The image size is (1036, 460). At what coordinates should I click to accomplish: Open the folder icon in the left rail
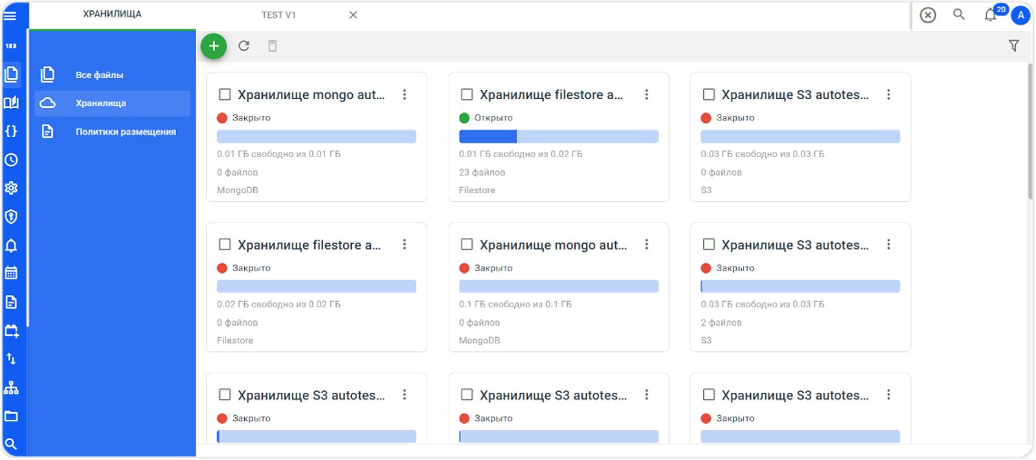pyautogui.click(x=11, y=416)
